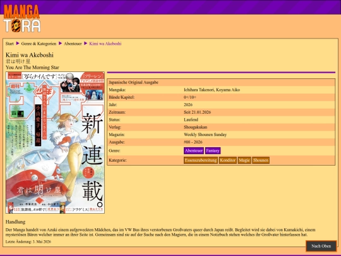Go to the Start breadcrumb

pos(9,44)
